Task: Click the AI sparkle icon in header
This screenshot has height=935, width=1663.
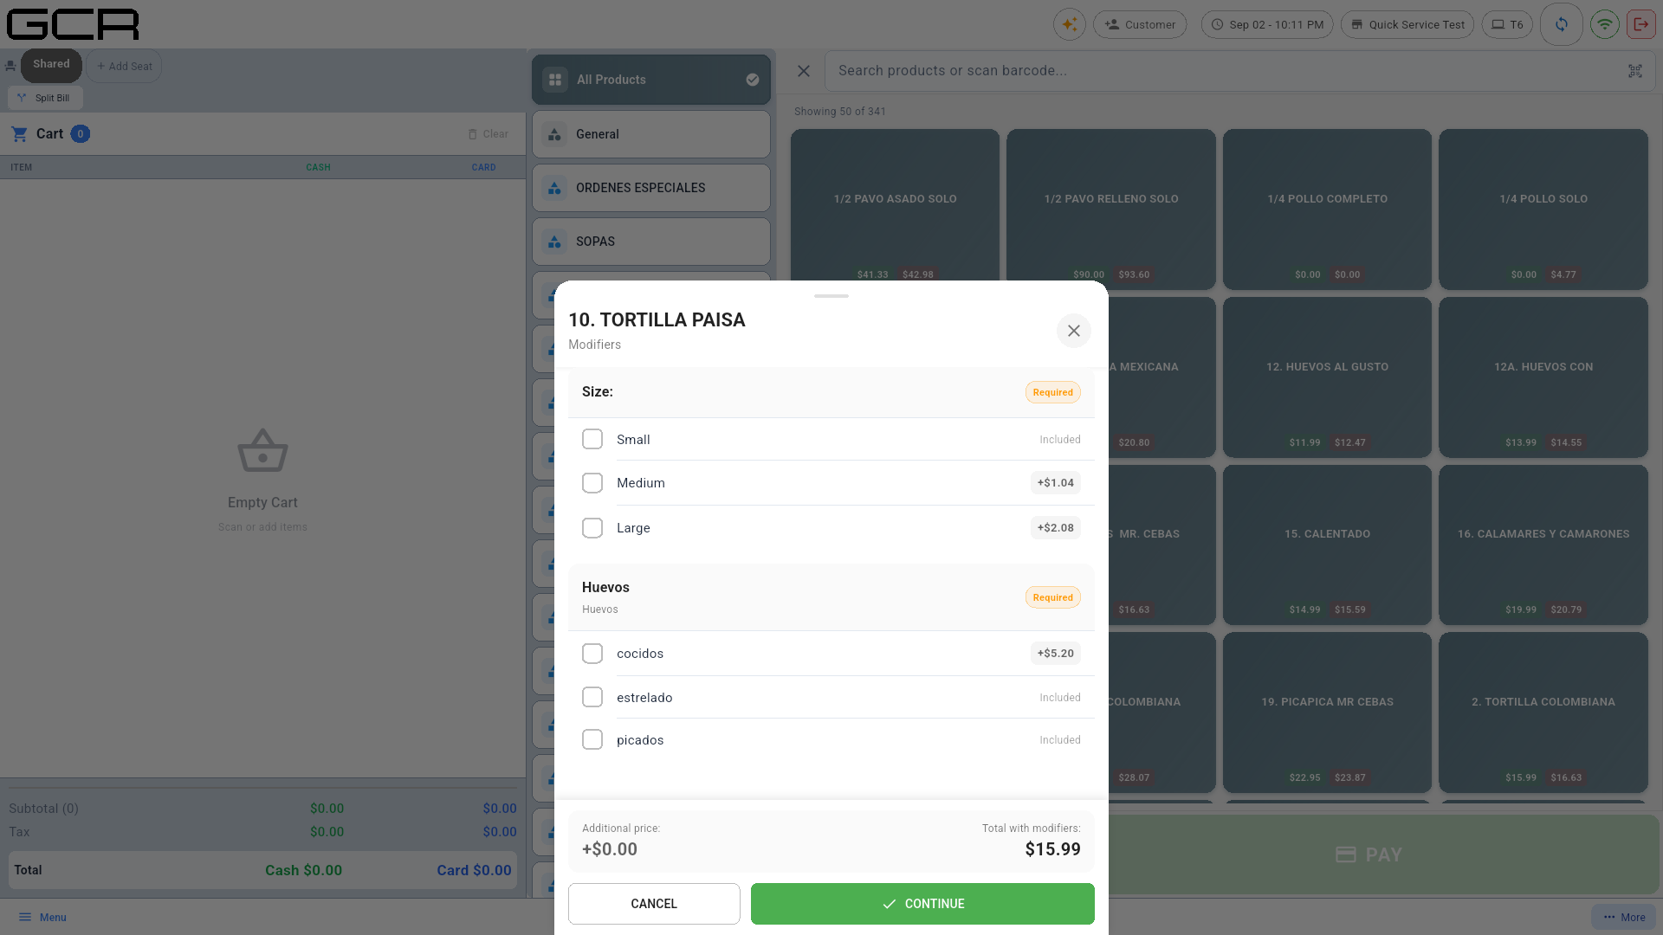Action: [1070, 24]
